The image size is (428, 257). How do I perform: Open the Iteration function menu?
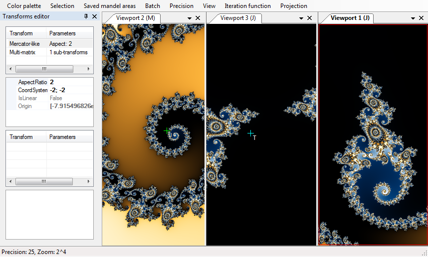[x=247, y=6]
